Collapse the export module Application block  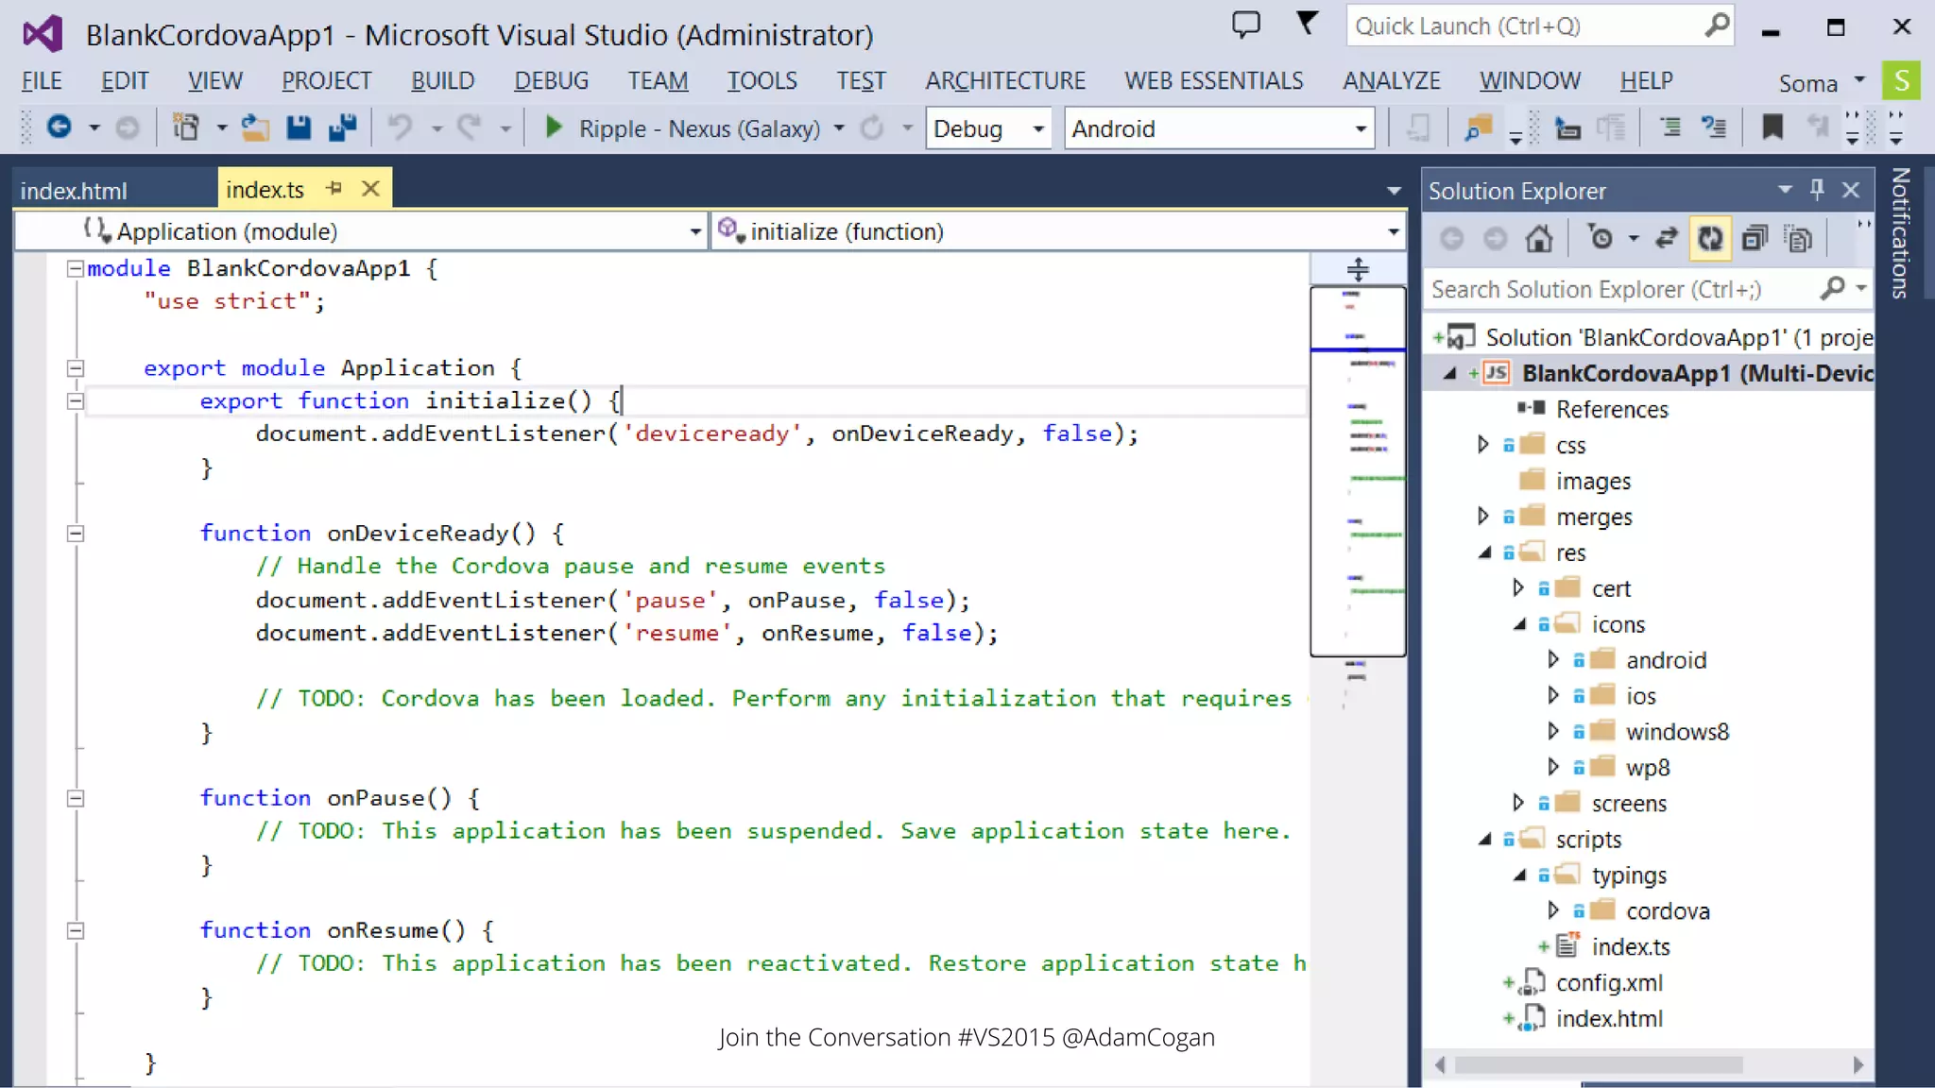[76, 368]
